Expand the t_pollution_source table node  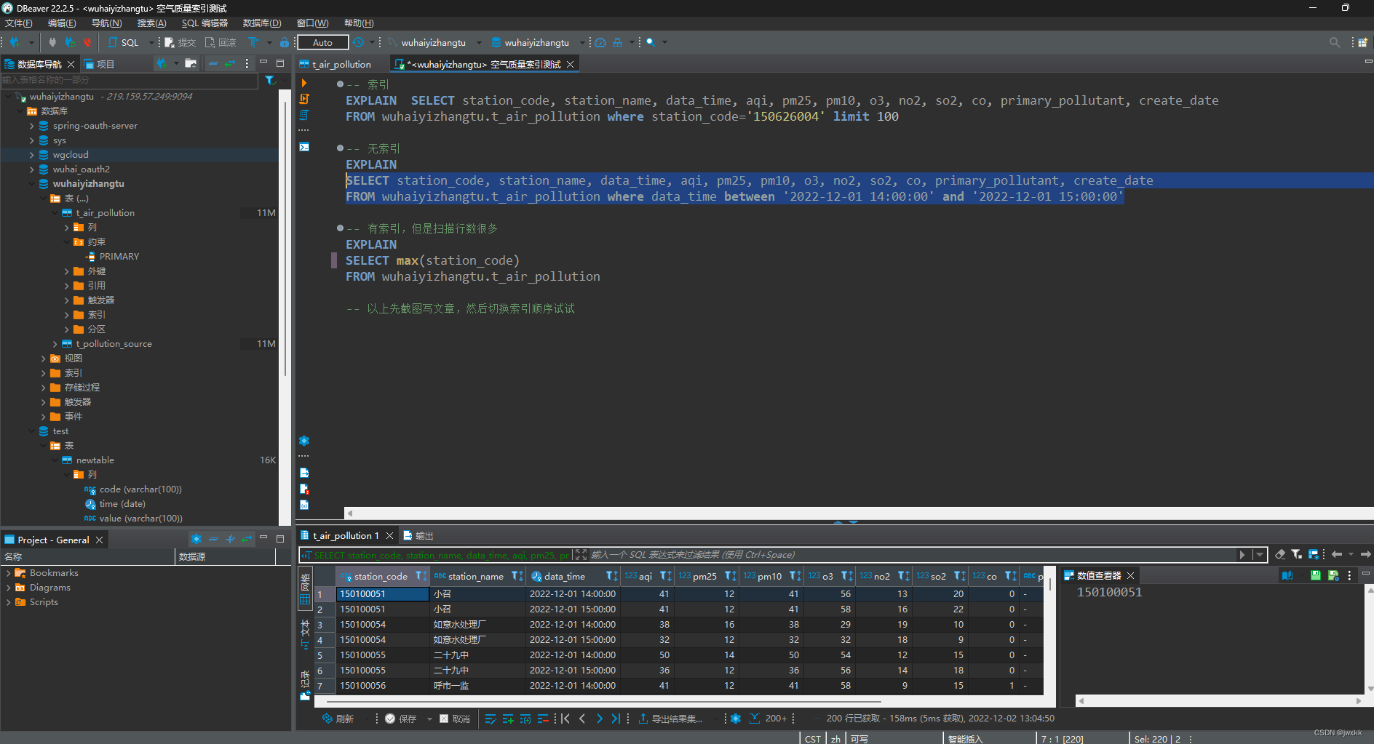pyautogui.click(x=55, y=344)
